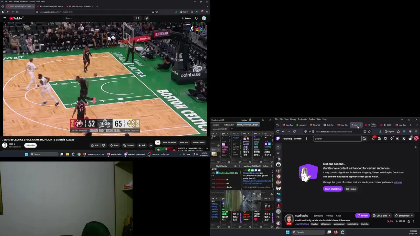Open new tab in Twitch Firefox window
The width and height of the screenshot is (420, 236).
tap(410, 125)
